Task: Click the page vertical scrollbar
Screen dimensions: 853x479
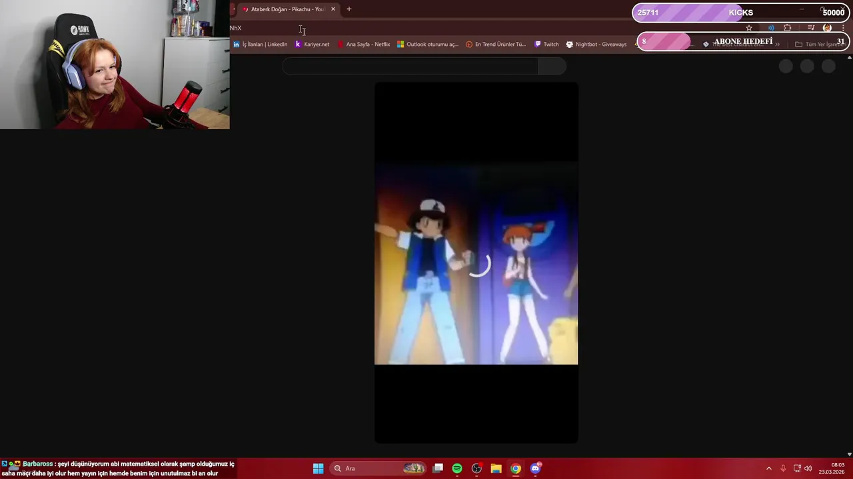Action: 849,256
